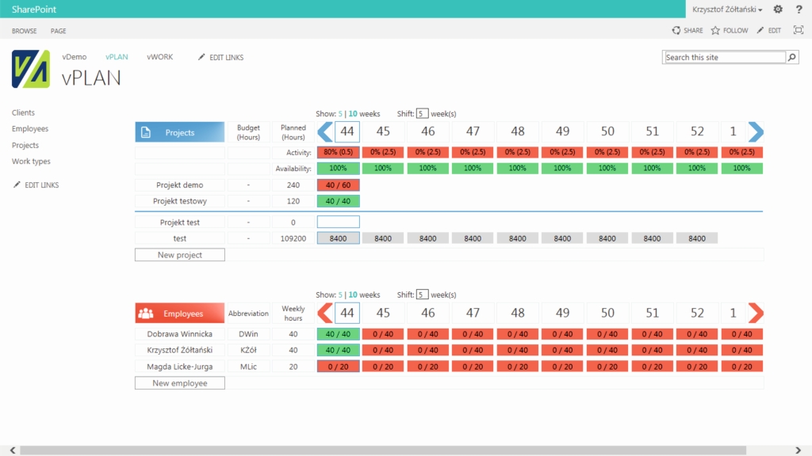Click the SharePoint brand link

[x=33, y=9]
